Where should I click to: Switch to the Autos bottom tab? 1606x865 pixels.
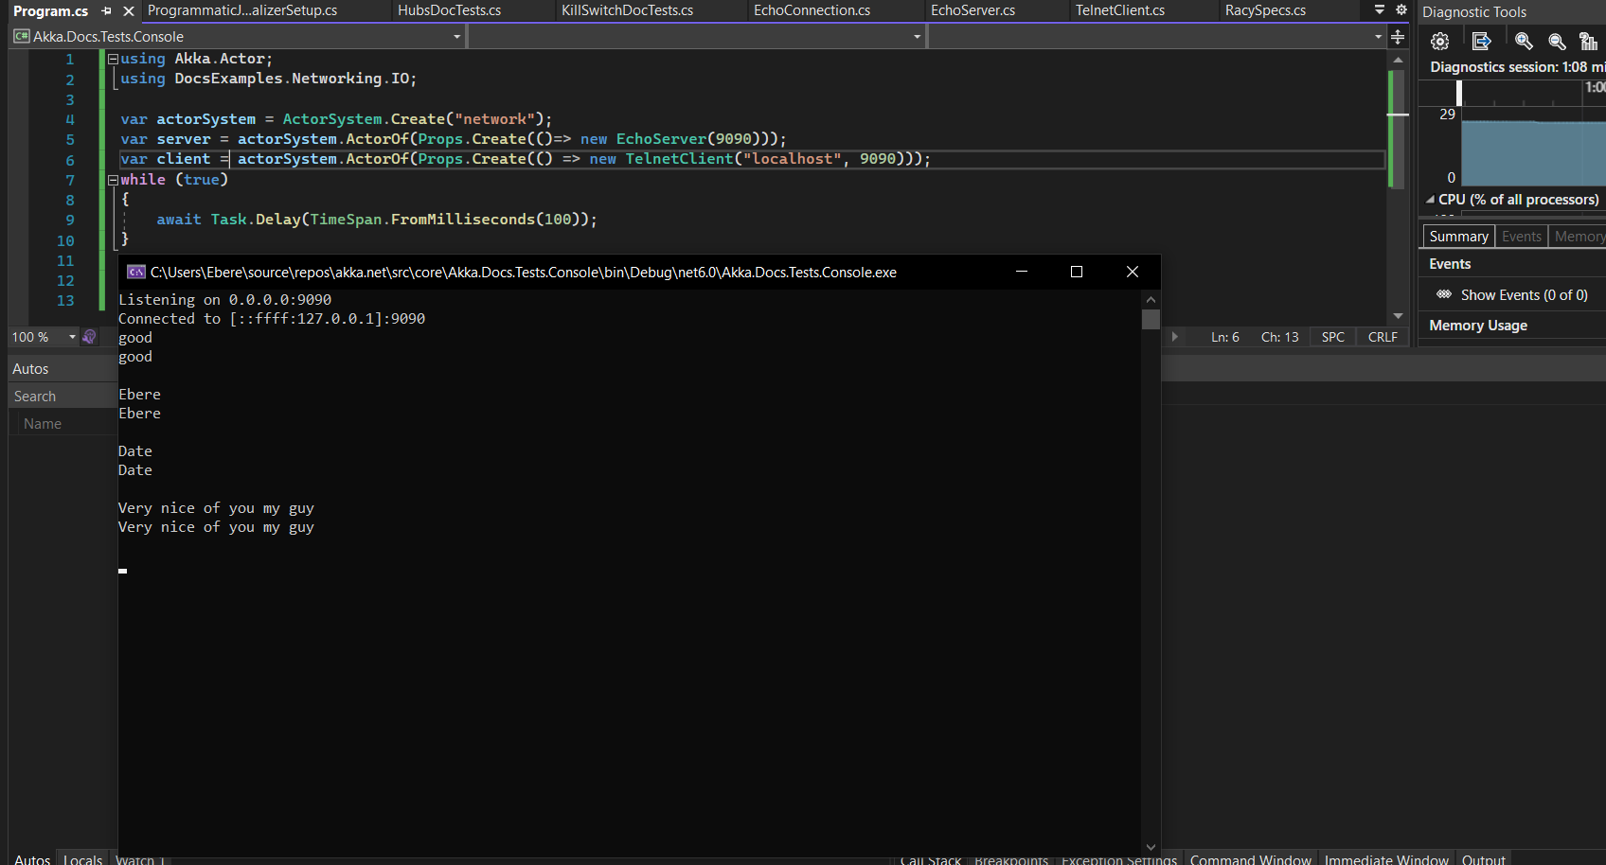[x=32, y=857]
